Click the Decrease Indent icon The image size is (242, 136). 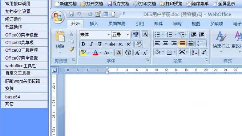(193, 35)
